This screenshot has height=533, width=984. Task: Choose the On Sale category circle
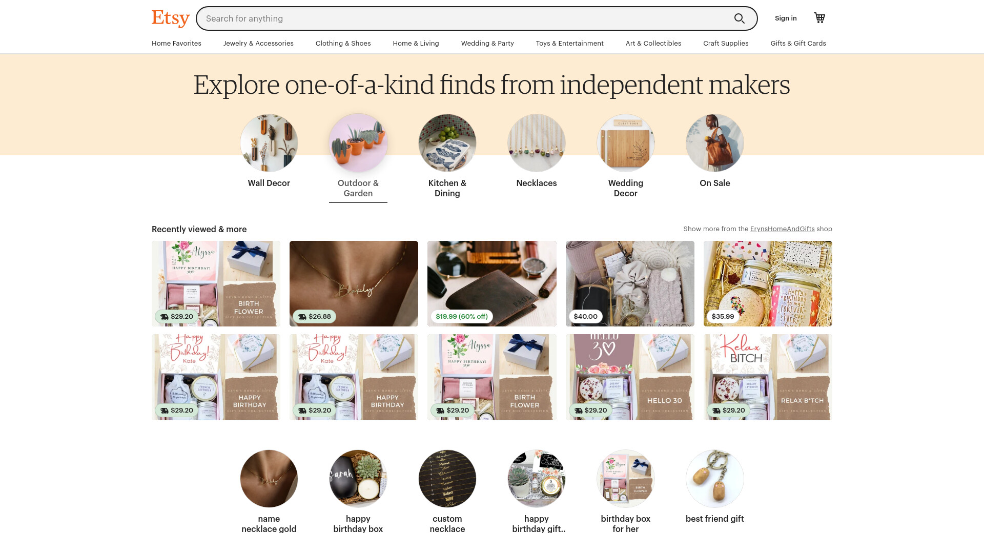click(715, 143)
